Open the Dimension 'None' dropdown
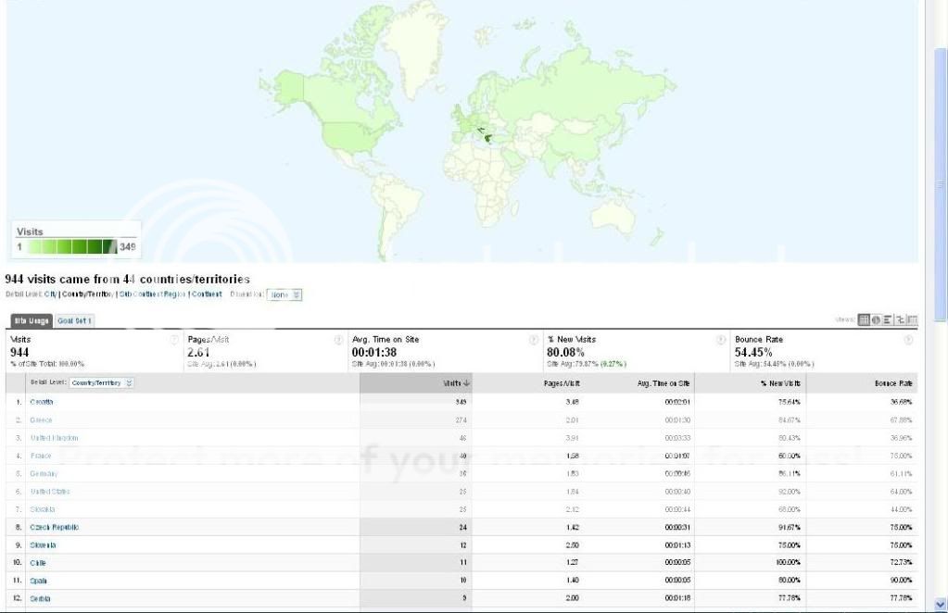 284,294
